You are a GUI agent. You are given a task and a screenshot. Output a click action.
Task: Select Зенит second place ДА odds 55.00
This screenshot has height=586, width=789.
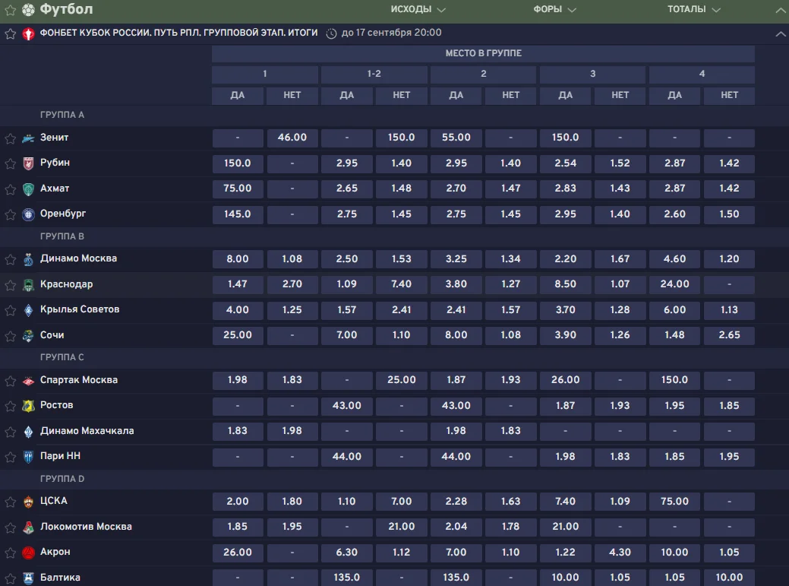pyautogui.click(x=456, y=138)
